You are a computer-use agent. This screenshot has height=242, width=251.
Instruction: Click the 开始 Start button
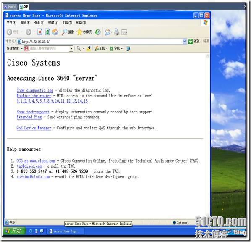click(x=14, y=231)
